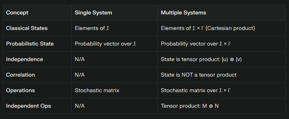Click the Cartesian product cell text
This screenshot has width=289, height=119.
tap(208, 28)
